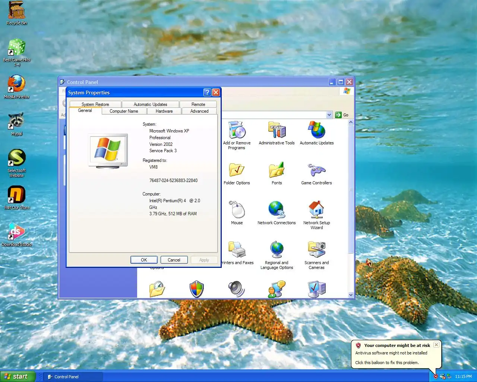Switch to the Hardware tab

pyautogui.click(x=164, y=111)
